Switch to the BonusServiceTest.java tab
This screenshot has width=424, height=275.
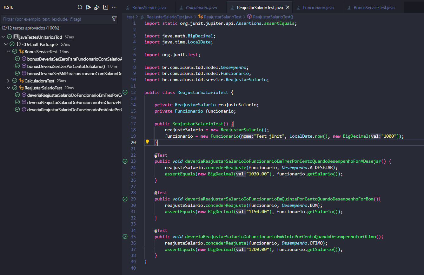[x=374, y=8]
